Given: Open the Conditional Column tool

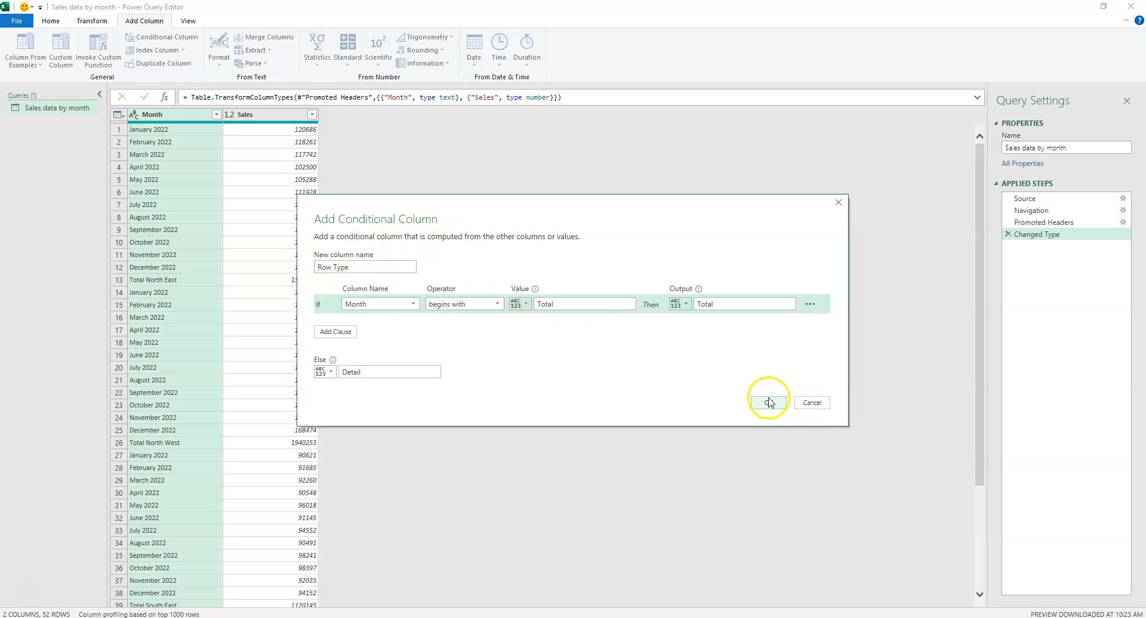Looking at the screenshot, I should tap(162, 36).
